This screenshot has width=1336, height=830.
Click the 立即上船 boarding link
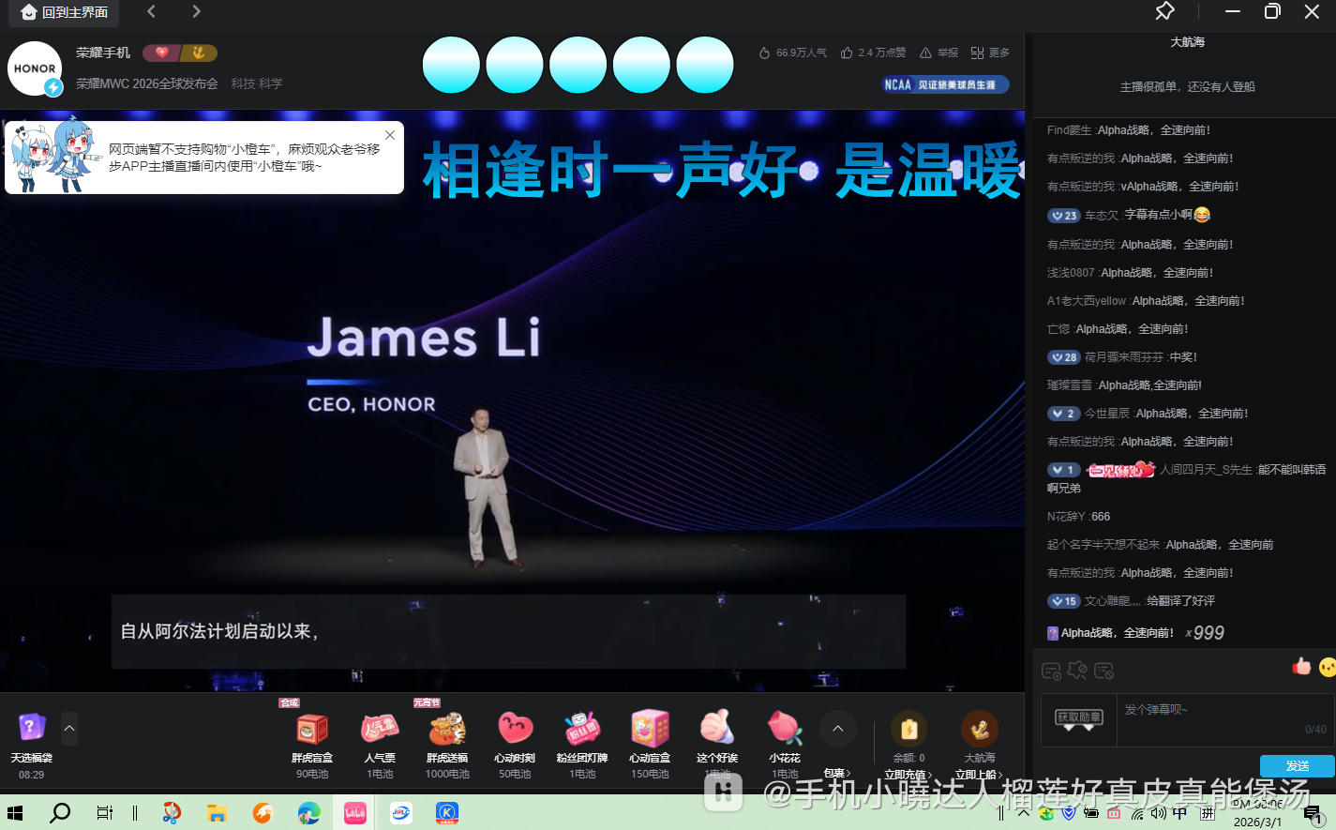tap(979, 774)
